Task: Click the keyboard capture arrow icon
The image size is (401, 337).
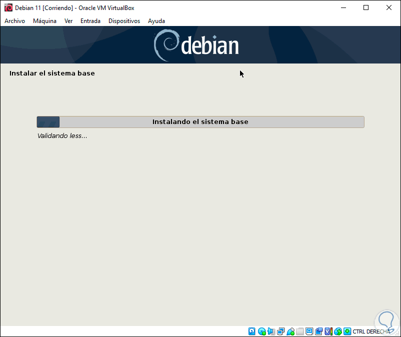Action: click(x=347, y=331)
